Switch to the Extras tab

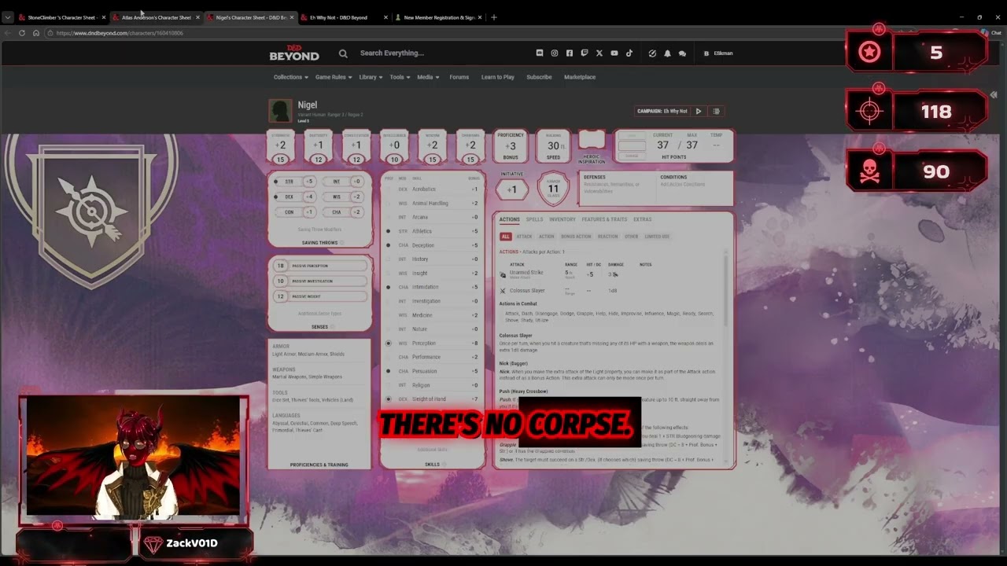click(x=642, y=219)
